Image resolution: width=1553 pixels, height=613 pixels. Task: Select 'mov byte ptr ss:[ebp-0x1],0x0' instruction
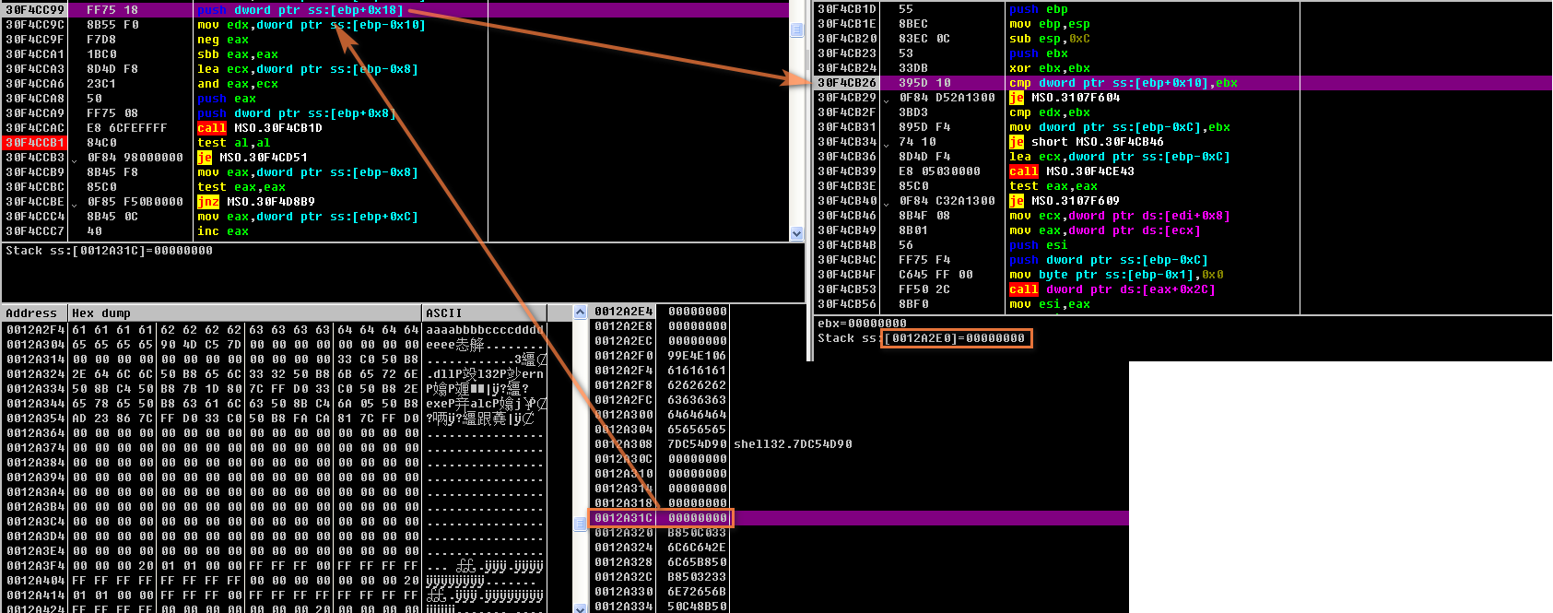coord(1116,275)
